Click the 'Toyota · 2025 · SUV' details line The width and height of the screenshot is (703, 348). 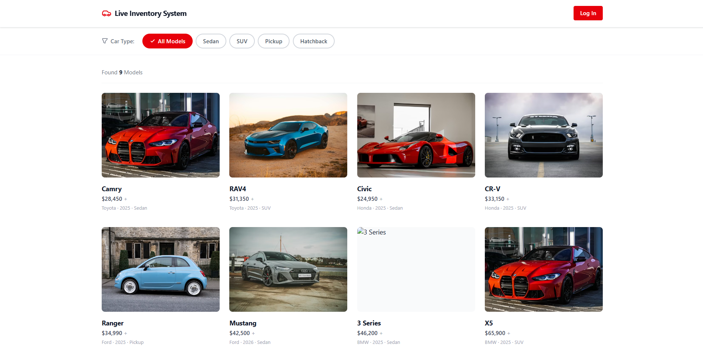[x=250, y=208]
